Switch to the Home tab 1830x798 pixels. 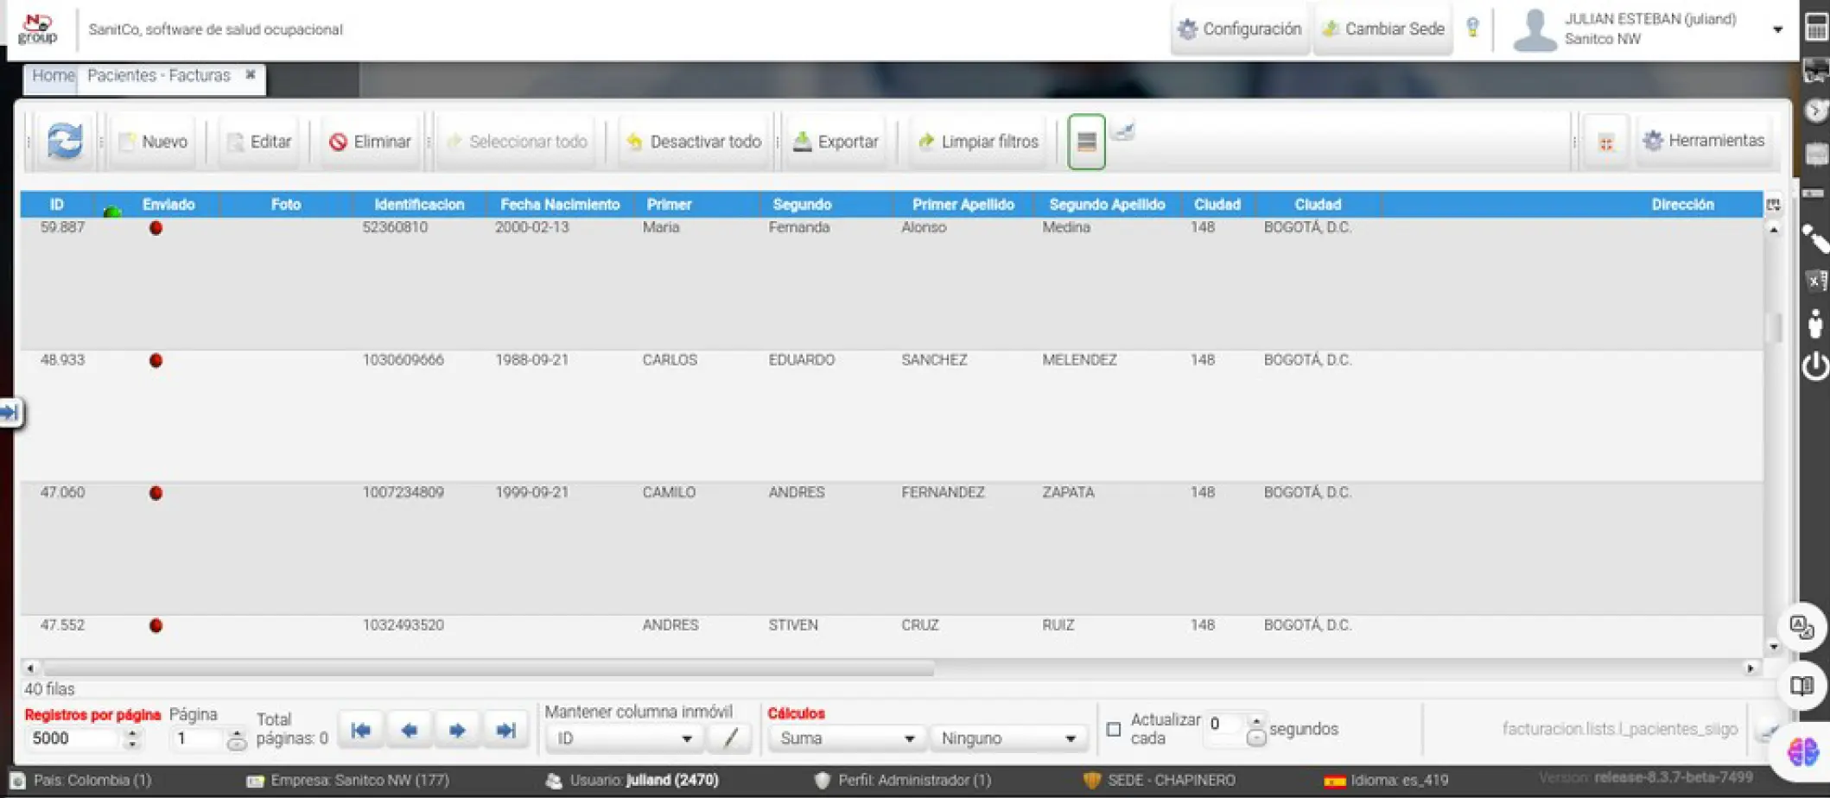click(53, 76)
